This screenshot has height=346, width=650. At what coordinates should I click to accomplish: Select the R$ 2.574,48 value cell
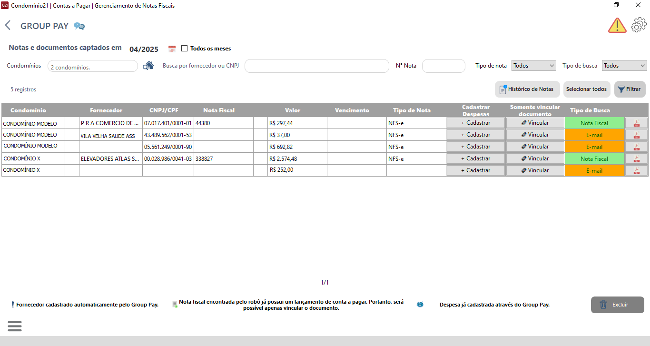pyautogui.click(x=297, y=158)
